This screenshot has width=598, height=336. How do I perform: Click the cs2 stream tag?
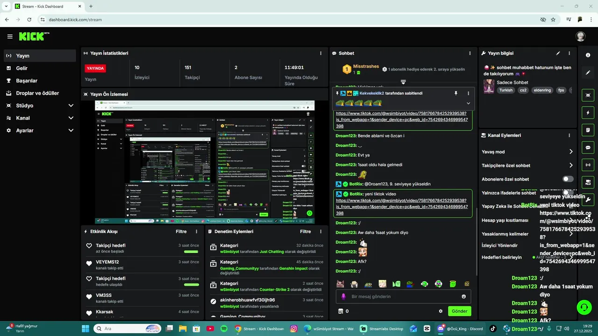[x=523, y=90]
